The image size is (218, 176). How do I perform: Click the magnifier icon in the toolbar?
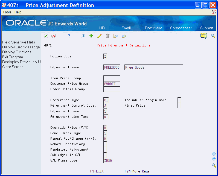point(213,36)
